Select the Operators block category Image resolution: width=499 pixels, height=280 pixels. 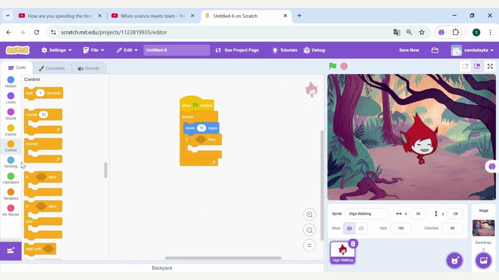click(11, 179)
